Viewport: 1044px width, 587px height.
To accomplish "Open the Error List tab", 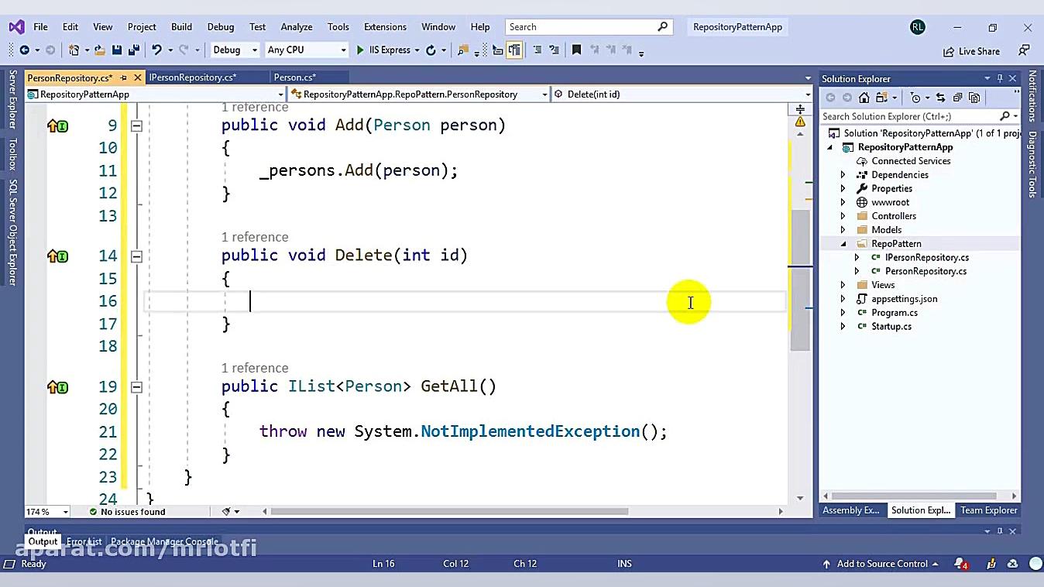I will 84,541.
